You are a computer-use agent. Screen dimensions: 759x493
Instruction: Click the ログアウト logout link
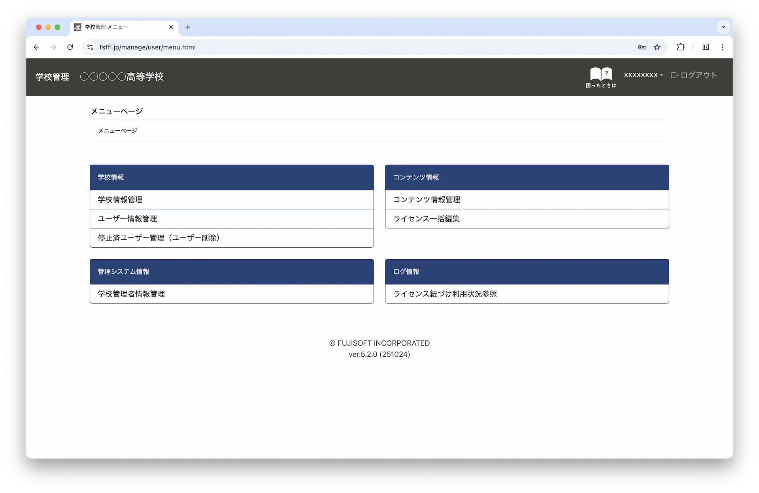click(x=694, y=75)
